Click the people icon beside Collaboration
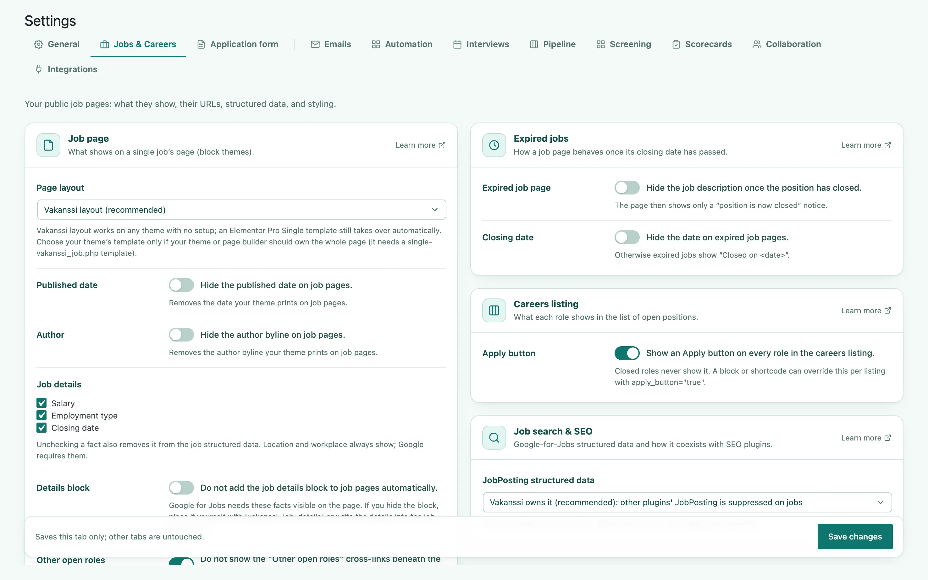The image size is (928, 580). tap(756, 45)
